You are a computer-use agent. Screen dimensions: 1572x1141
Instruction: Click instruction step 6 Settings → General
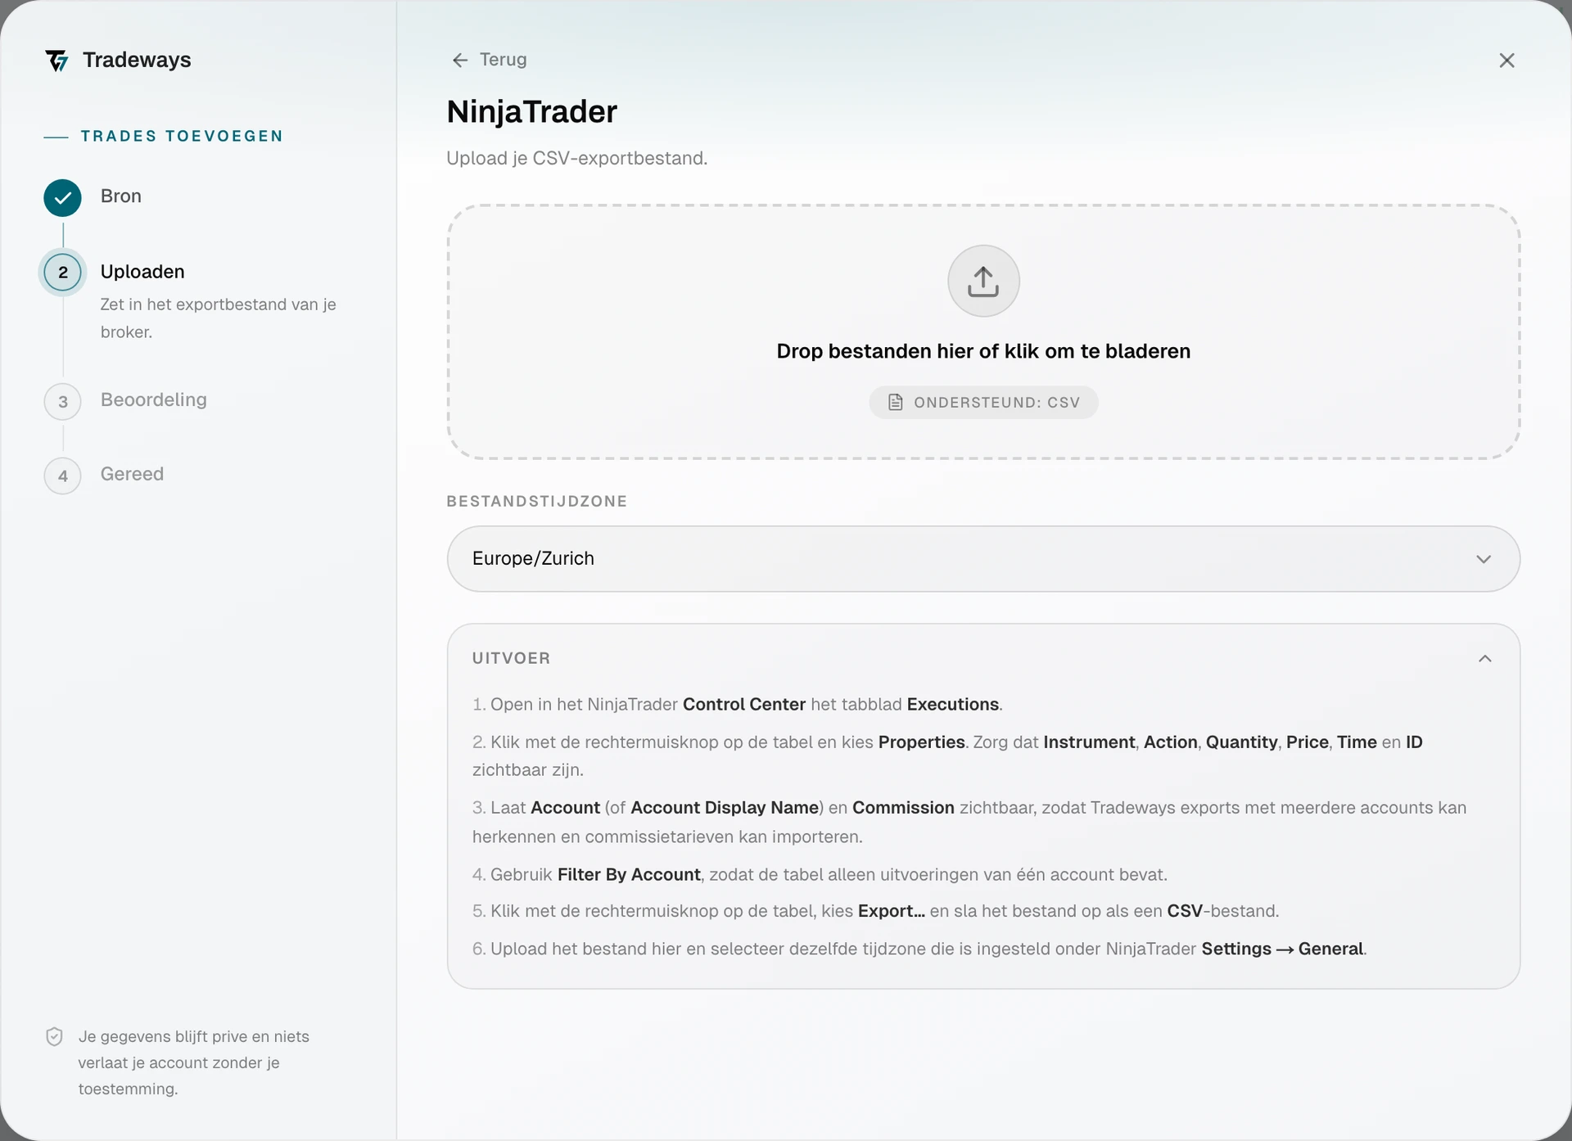[x=919, y=949]
